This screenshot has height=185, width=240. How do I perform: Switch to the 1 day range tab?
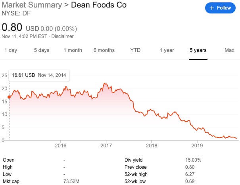[11, 50]
